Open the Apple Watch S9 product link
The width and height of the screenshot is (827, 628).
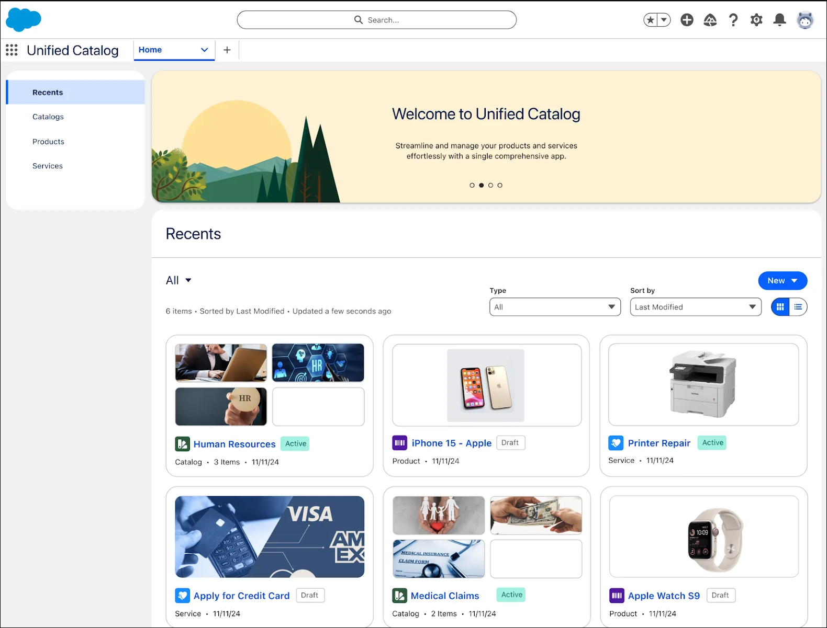click(664, 596)
